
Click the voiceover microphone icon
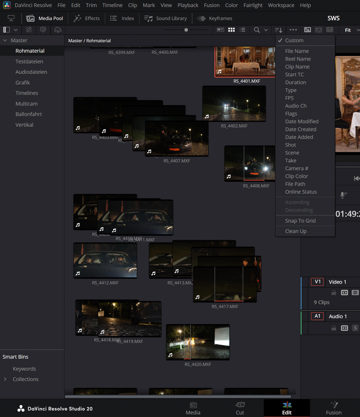[343, 195]
